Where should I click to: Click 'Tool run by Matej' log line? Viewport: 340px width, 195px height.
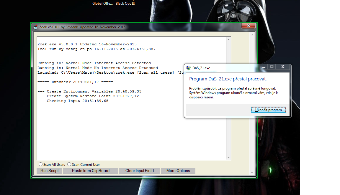[x=96, y=49]
